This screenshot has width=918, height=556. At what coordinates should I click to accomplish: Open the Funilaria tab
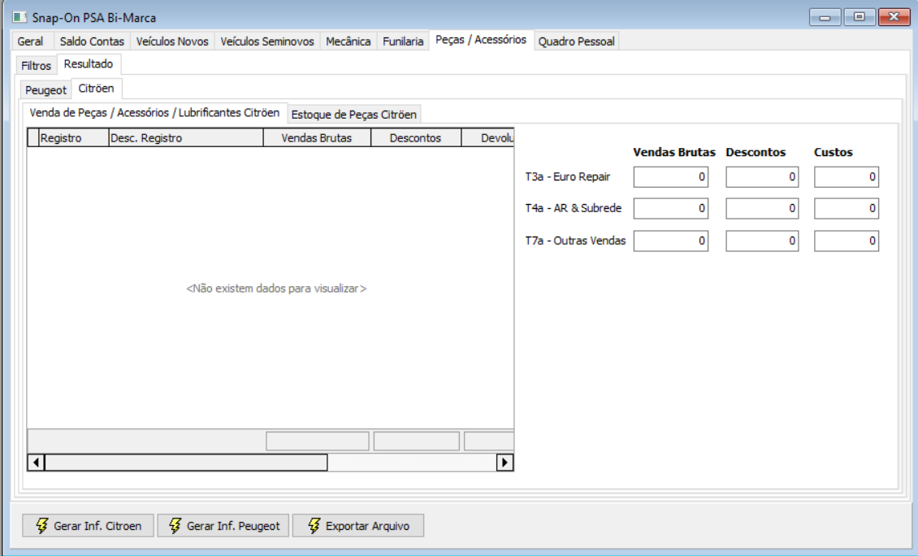coord(403,41)
